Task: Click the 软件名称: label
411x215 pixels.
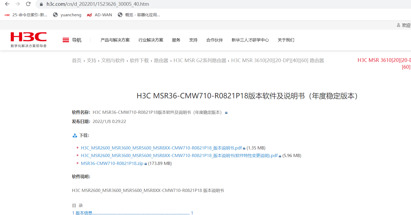Action: (81, 112)
